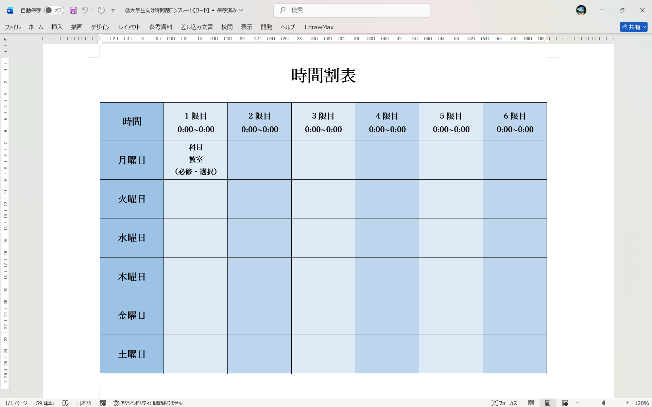Viewport: 652px width, 407px height.
Task: Undo the last action
Action: click(x=85, y=10)
